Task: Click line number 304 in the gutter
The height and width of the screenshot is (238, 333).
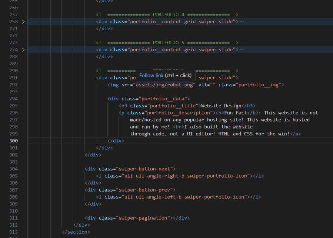Action: (13, 169)
